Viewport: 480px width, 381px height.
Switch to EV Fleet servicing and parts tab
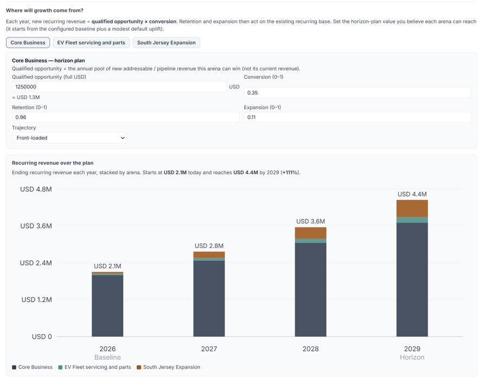(x=91, y=42)
